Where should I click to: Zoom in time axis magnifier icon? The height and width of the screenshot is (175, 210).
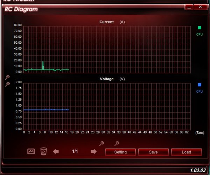(x=101, y=144)
